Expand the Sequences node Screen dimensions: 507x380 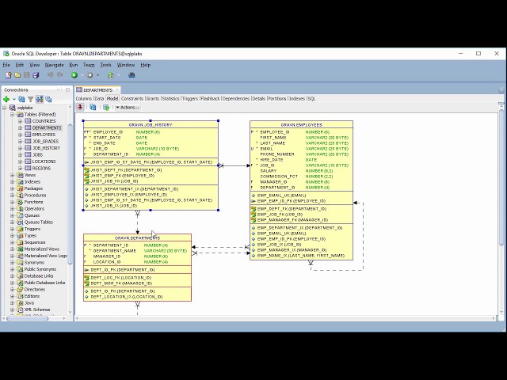point(13,242)
